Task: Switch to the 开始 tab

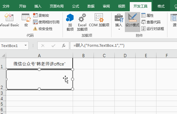Action: [23, 6]
